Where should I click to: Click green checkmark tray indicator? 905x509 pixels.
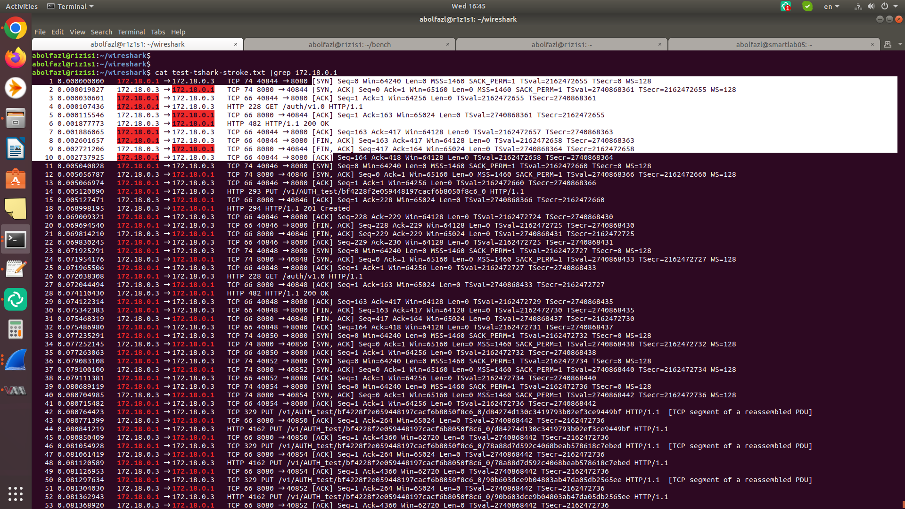tap(807, 7)
